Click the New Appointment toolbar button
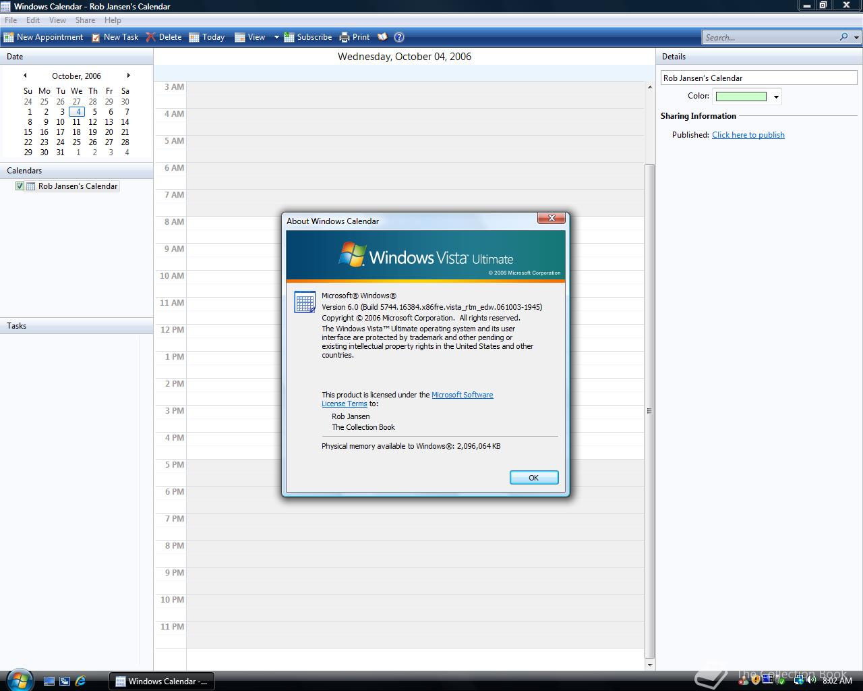 click(43, 37)
